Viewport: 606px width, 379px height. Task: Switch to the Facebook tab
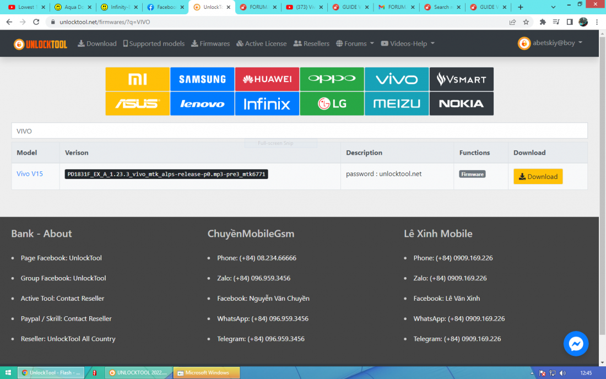point(165,7)
